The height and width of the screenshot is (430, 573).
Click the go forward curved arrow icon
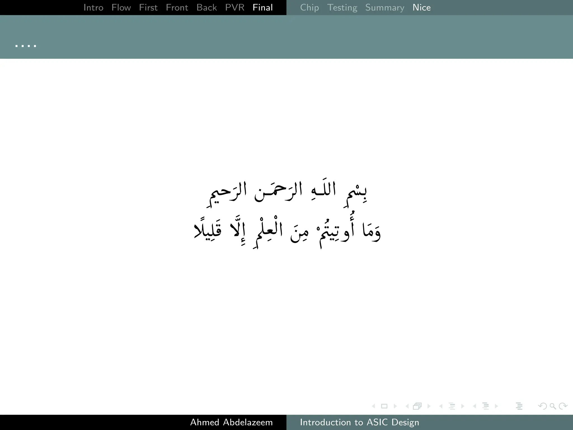[563, 406]
